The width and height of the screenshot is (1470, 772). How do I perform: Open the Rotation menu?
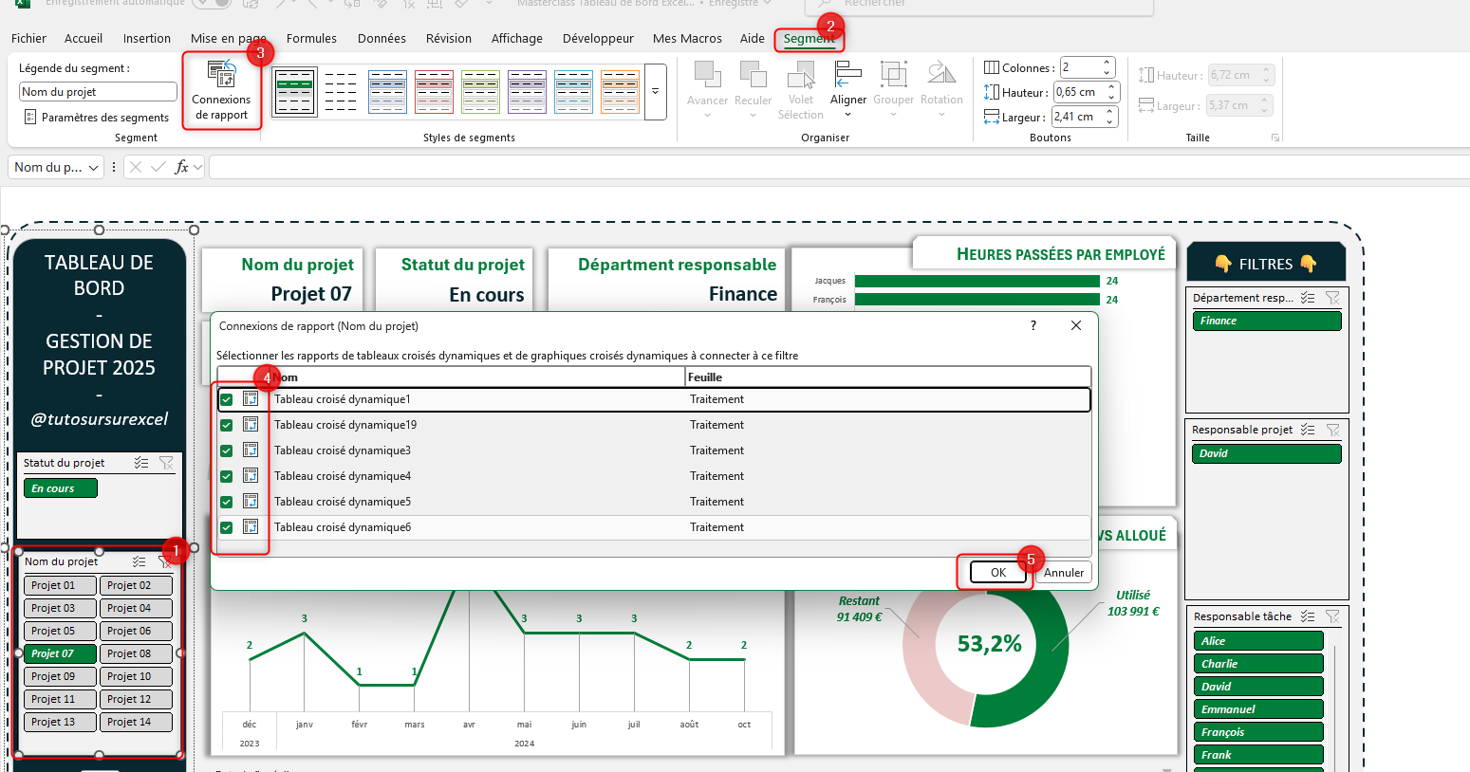coord(941,91)
